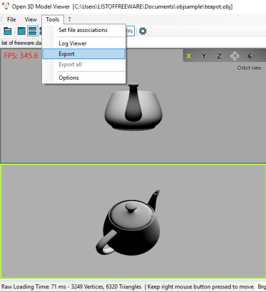
Task: Click the greyed-out Export all entry
Action: [x=84, y=64]
